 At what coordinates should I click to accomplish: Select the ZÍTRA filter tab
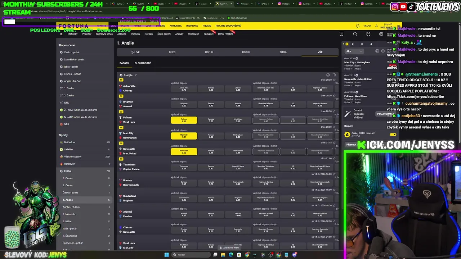(283, 52)
